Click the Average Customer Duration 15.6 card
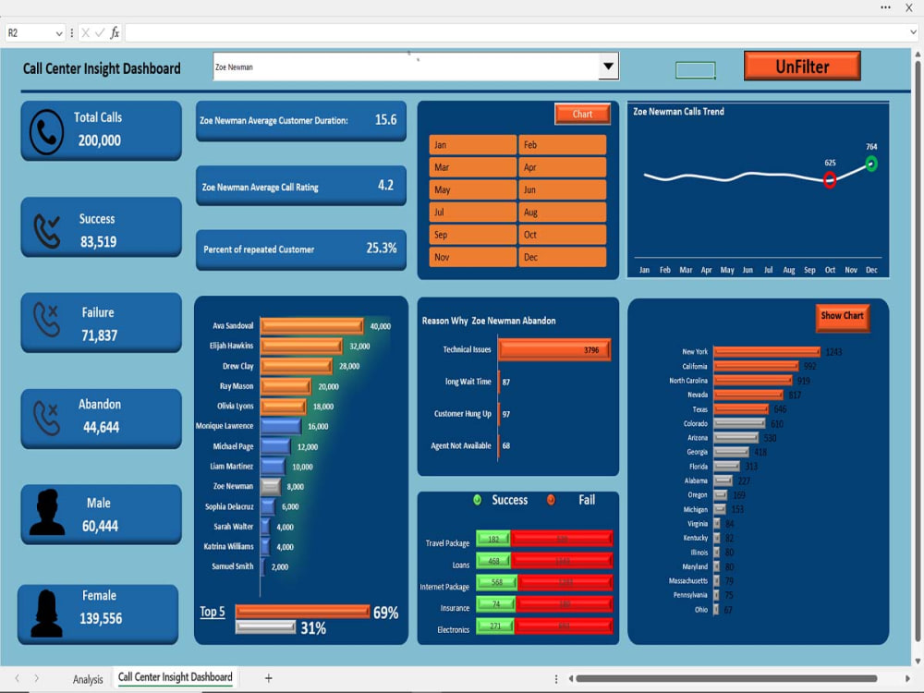Image resolution: width=924 pixels, height=693 pixels. point(301,121)
